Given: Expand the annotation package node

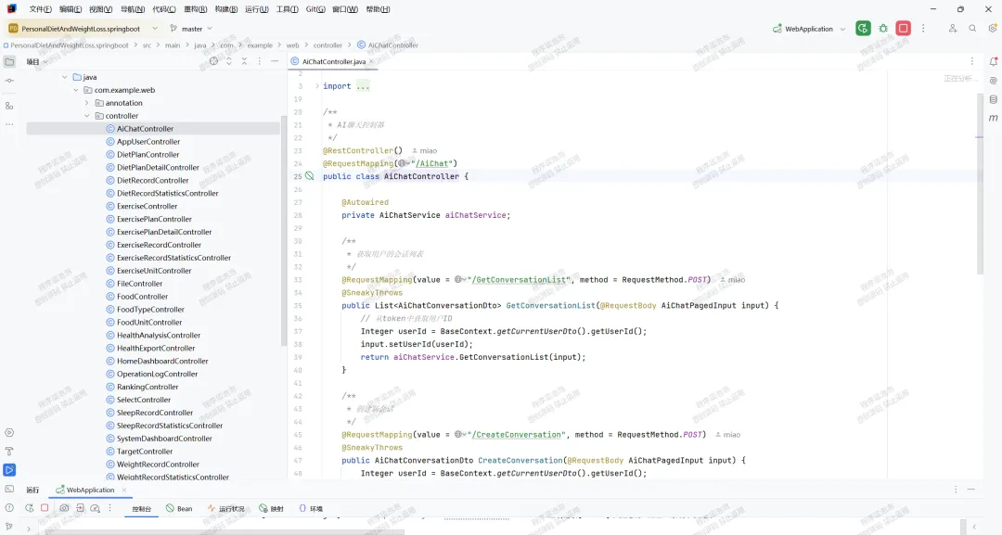Looking at the screenshot, I should 87,103.
